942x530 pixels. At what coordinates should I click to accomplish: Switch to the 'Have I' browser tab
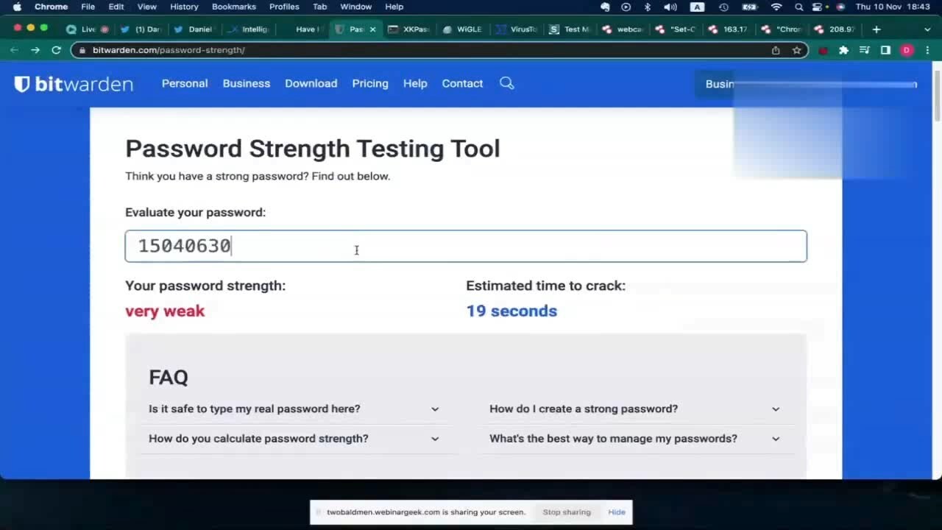302,29
